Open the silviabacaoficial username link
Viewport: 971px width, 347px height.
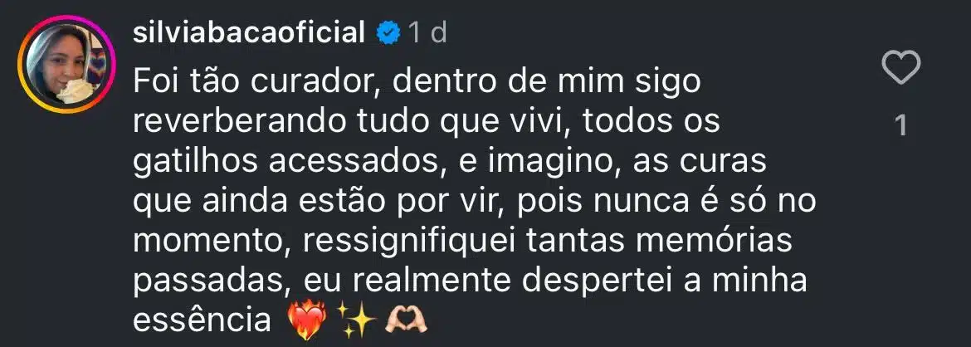click(x=249, y=33)
